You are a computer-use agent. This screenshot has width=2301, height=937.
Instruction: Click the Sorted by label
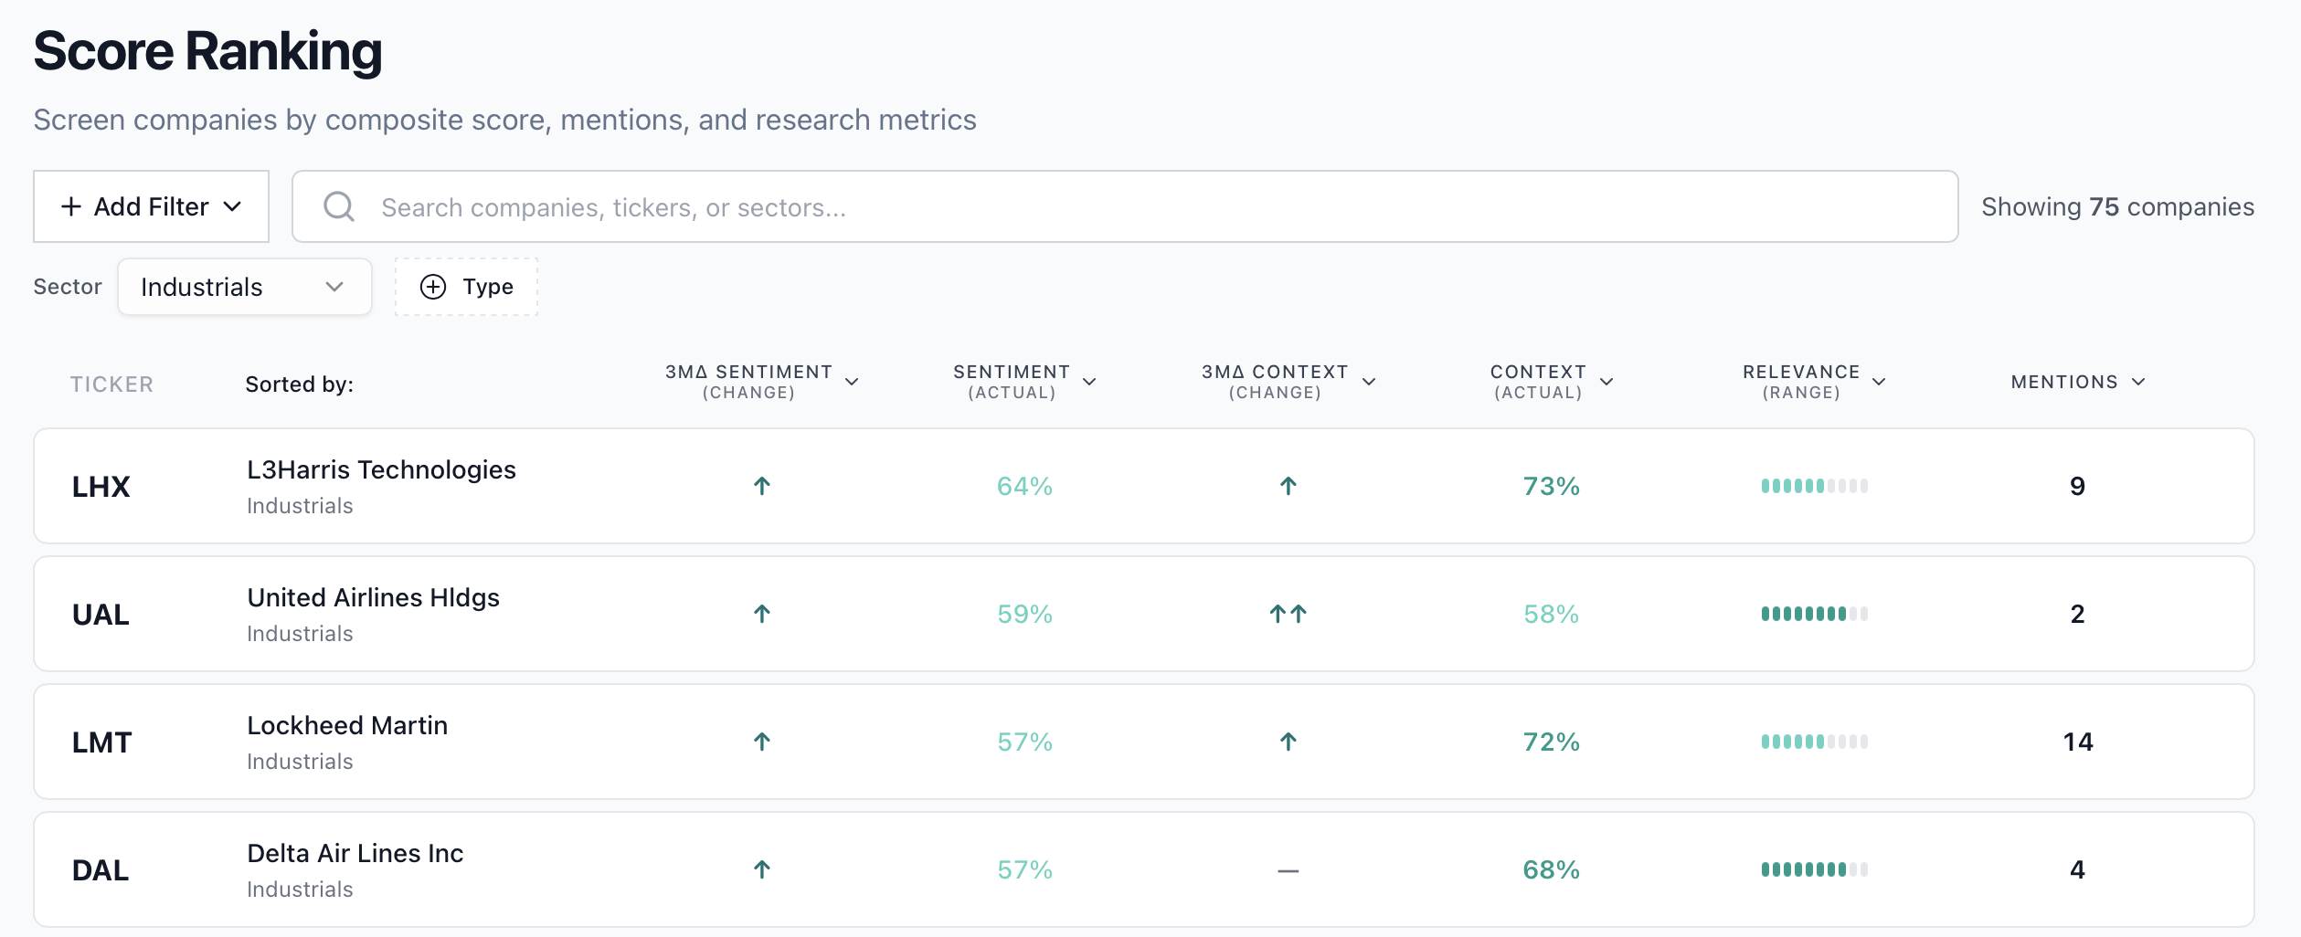299,384
